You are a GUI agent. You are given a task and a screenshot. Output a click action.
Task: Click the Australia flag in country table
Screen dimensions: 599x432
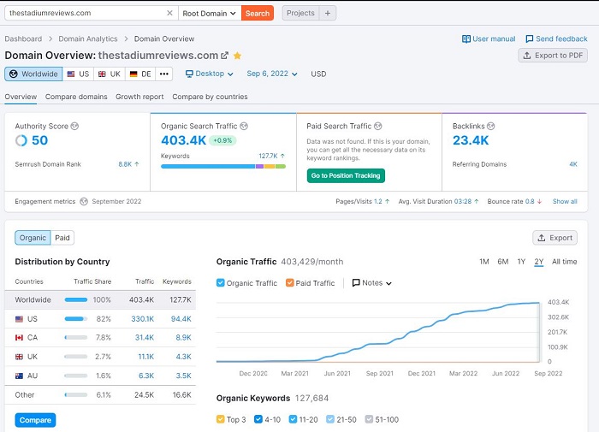click(x=19, y=376)
